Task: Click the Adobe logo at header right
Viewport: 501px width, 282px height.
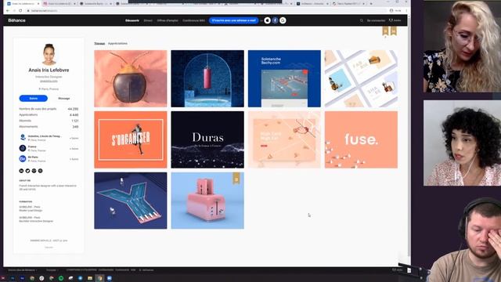Action: tap(395, 20)
